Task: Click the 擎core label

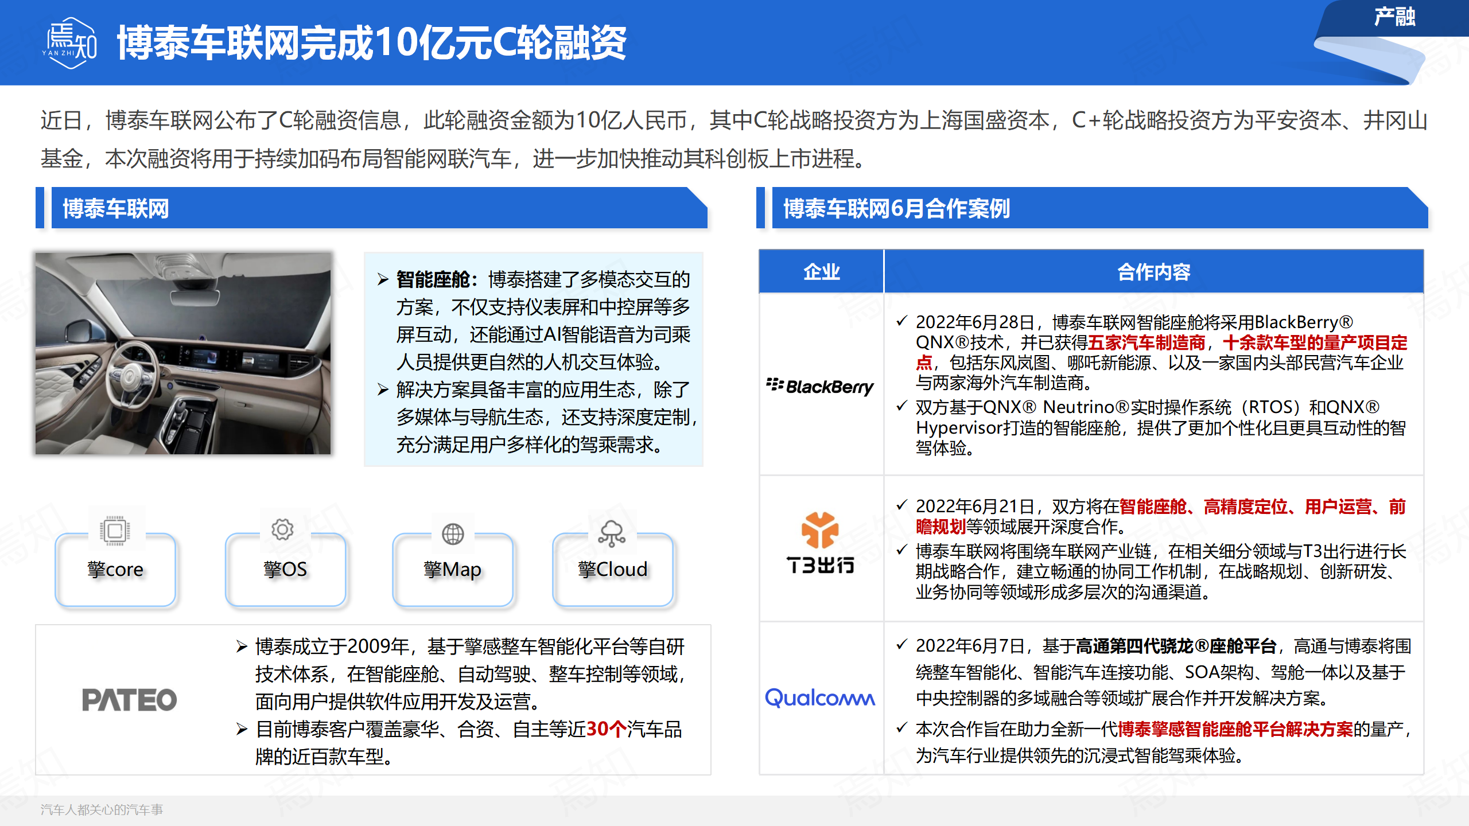Action: click(x=115, y=569)
